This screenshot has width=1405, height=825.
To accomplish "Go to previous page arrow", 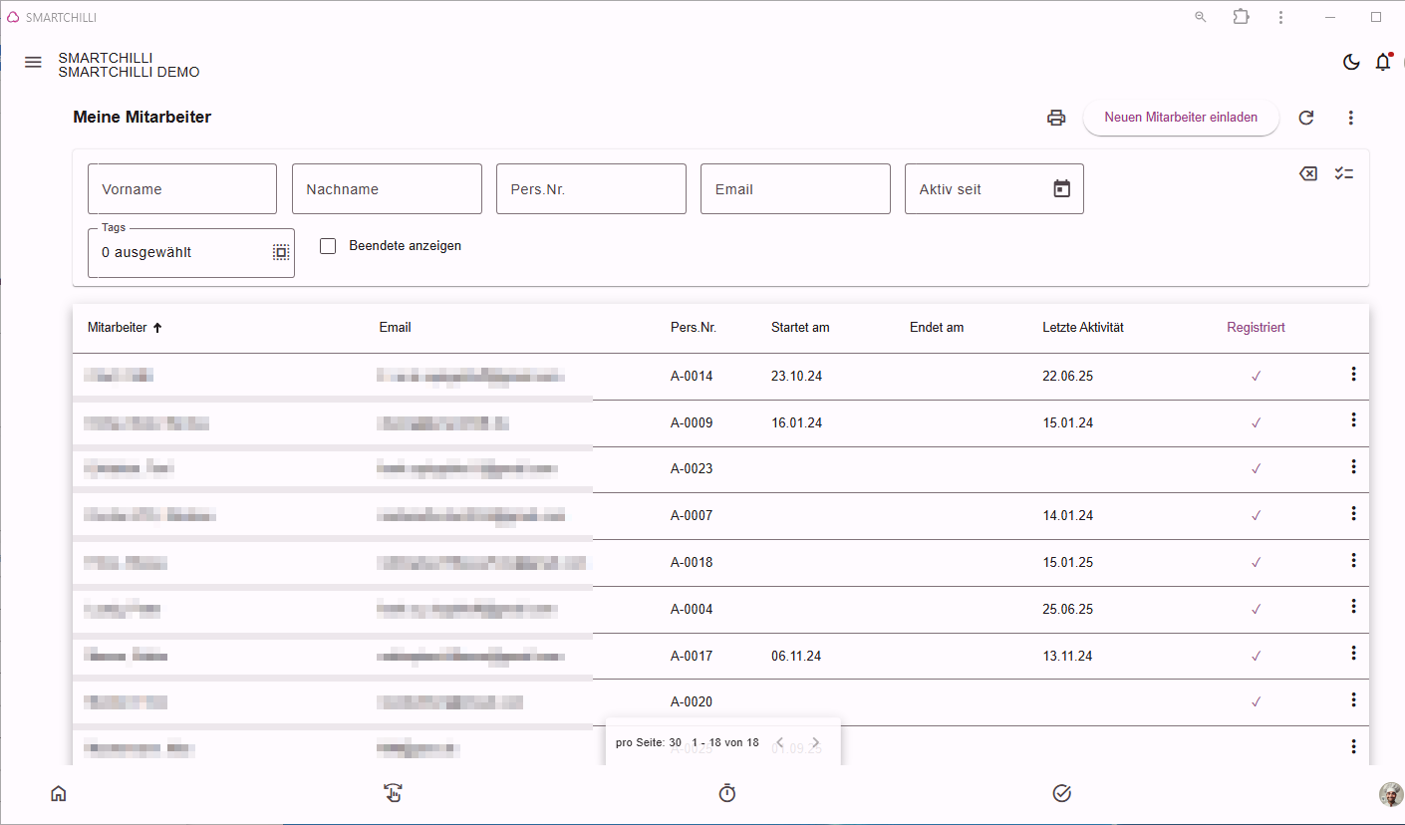I will coord(780,742).
